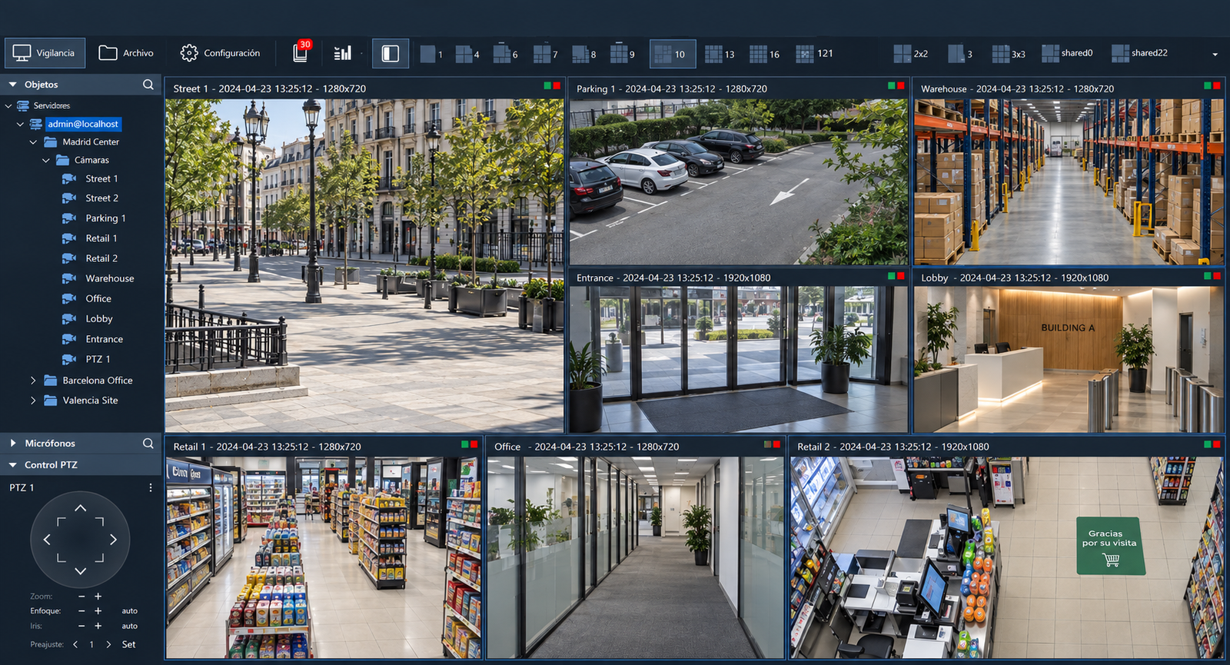Open the layouts overflow dropdown arrow
The height and width of the screenshot is (665, 1230).
[x=1215, y=55]
